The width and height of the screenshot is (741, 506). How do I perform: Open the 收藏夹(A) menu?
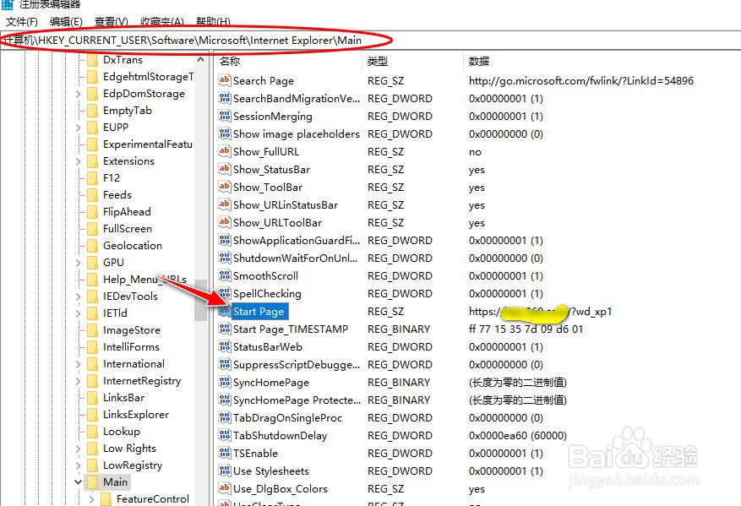click(x=162, y=21)
